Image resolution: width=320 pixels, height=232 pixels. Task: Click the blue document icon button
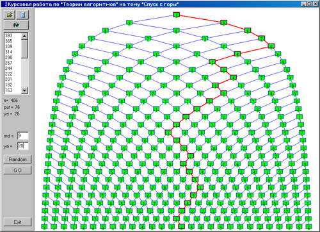[x=22, y=15]
